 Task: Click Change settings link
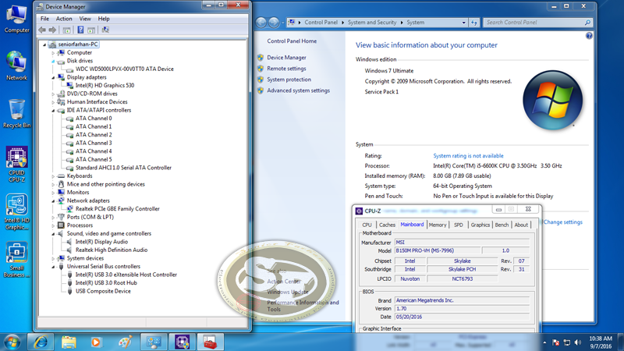pyautogui.click(x=562, y=222)
